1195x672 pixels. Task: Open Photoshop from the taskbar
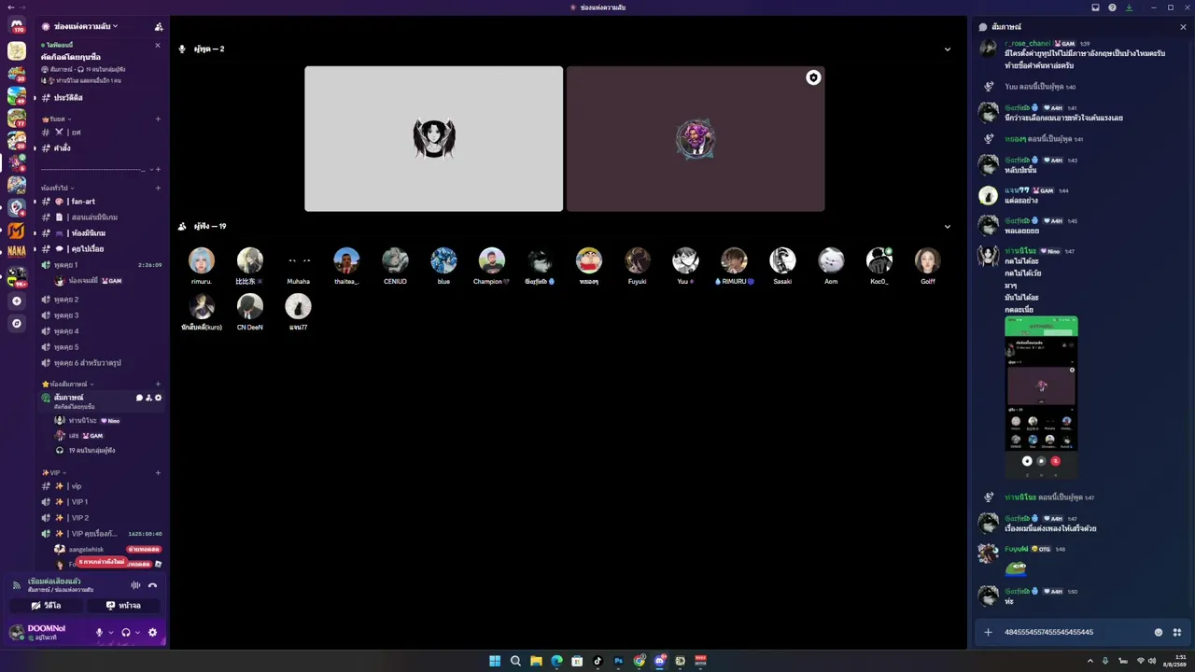pyautogui.click(x=618, y=661)
